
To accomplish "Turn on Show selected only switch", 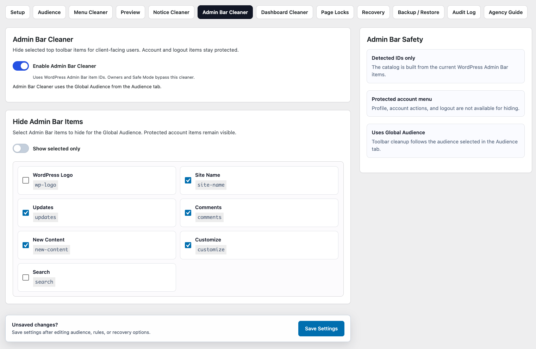I will [21, 149].
